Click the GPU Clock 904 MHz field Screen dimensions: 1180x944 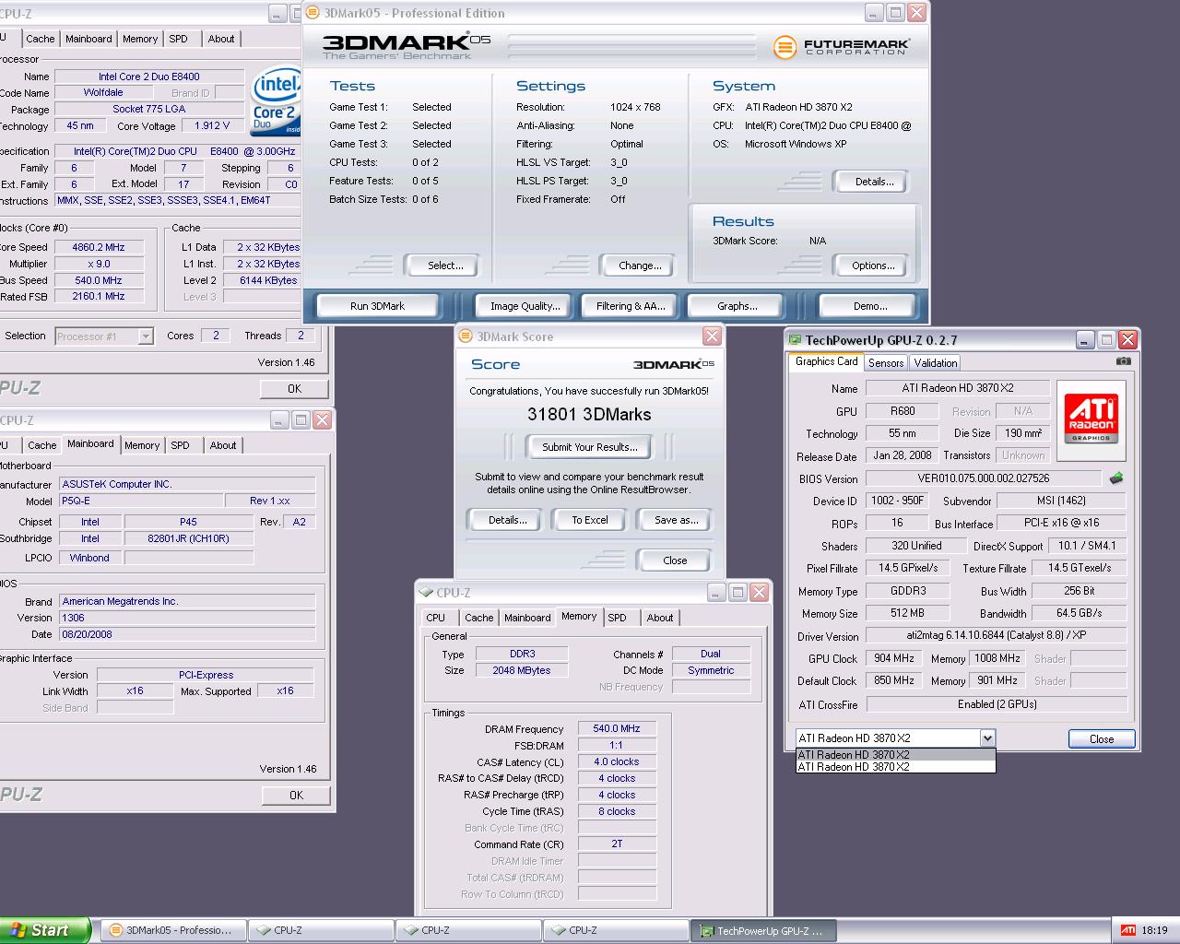(x=894, y=658)
